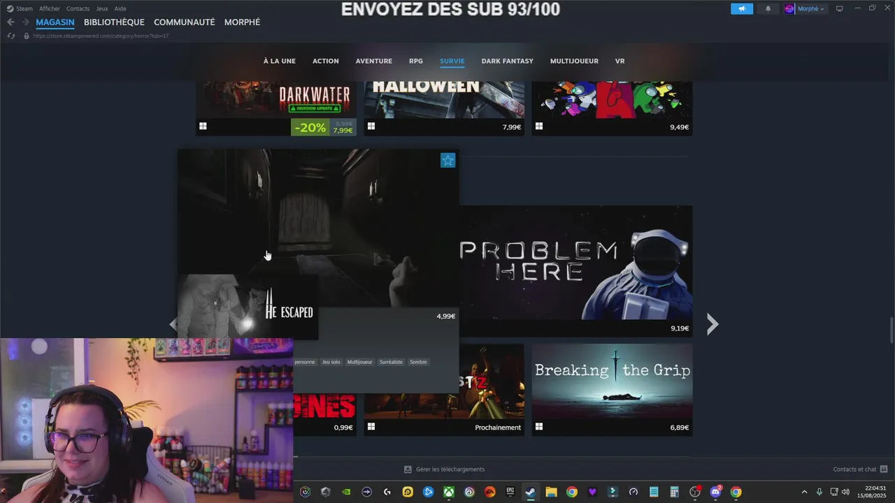Open the Steam announcements megaphone button

(x=742, y=8)
